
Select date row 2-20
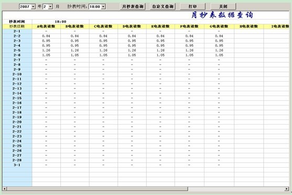pyautogui.click(x=17, y=122)
